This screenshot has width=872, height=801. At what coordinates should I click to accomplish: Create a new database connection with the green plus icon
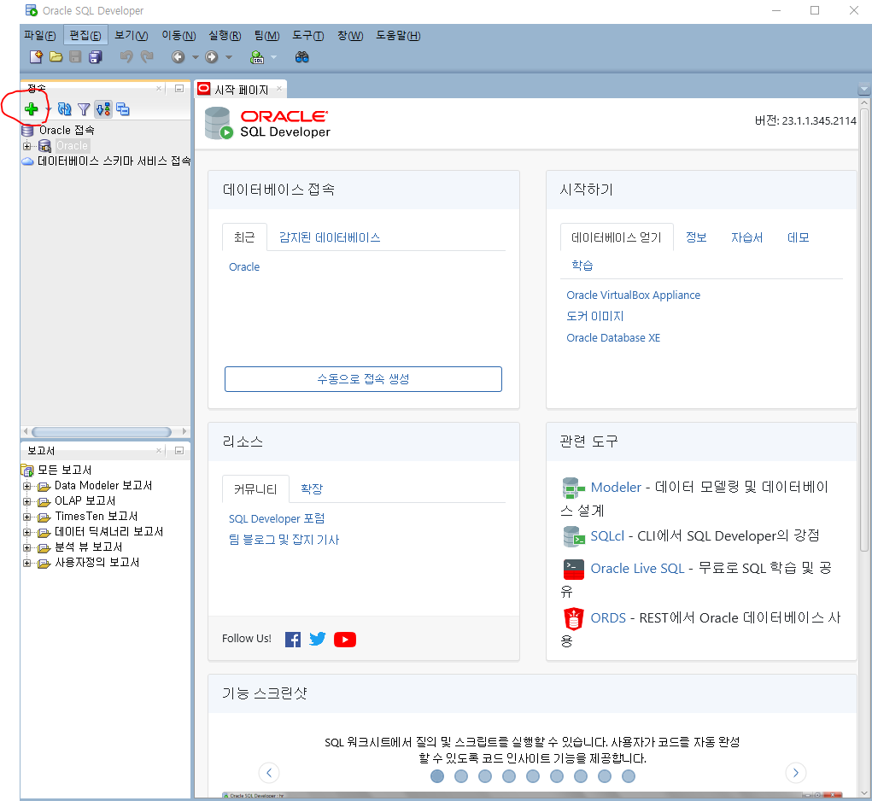pos(30,108)
